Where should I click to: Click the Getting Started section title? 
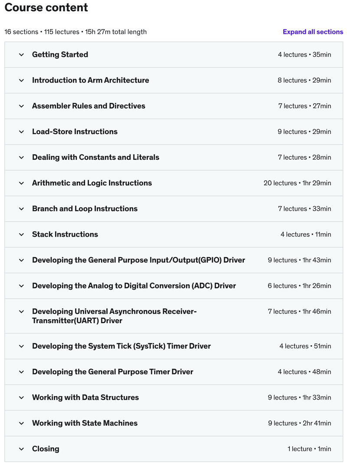[60, 55]
